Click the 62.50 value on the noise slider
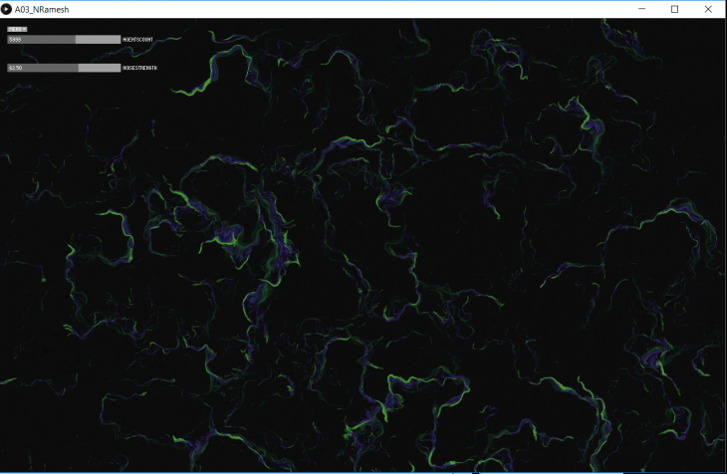Screen dimensions: 727x474 coord(15,68)
